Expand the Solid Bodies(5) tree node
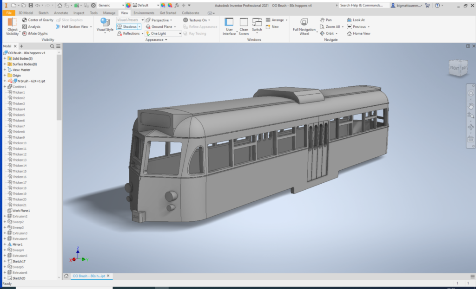The height and width of the screenshot is (289, 476). pos(5,58)
